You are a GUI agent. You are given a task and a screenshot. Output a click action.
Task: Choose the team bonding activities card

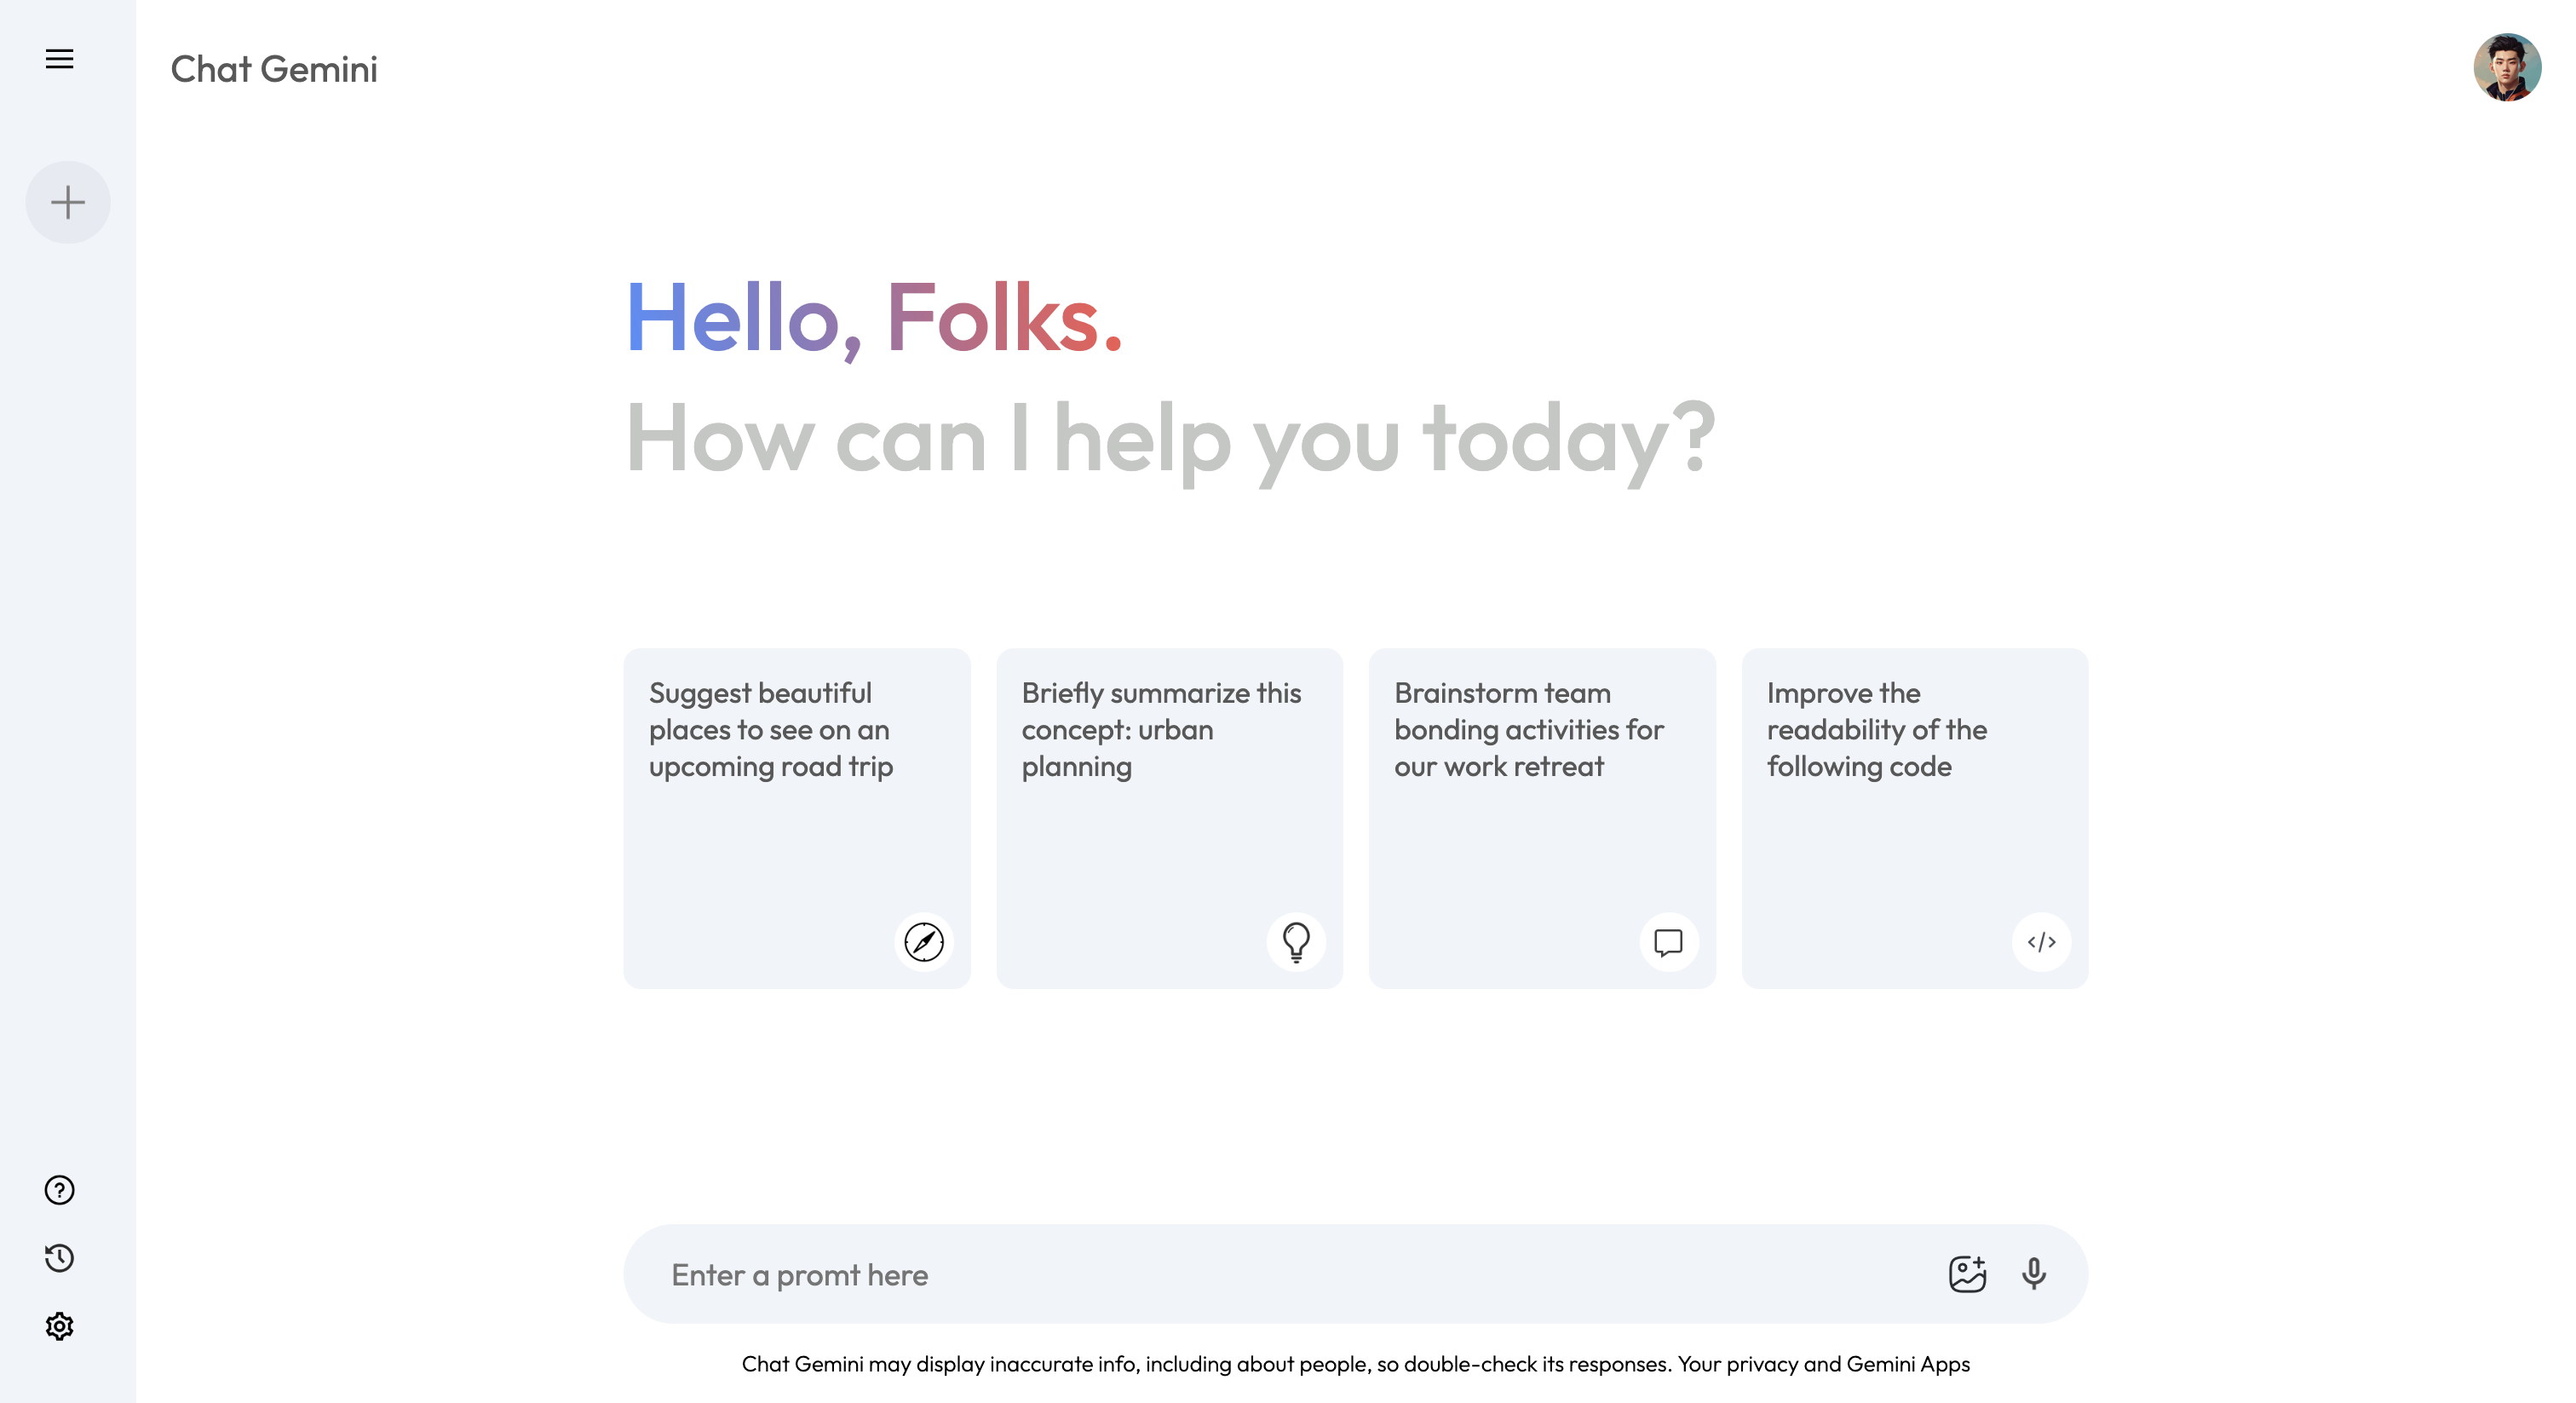(x=1542, y=818)
